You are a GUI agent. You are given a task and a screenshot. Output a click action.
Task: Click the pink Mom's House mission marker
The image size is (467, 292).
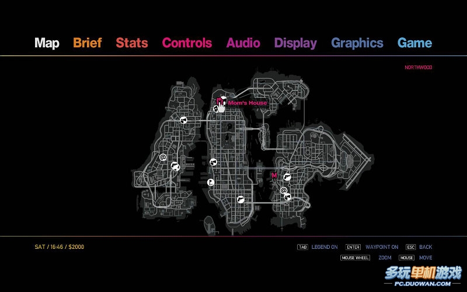(219, 101)
